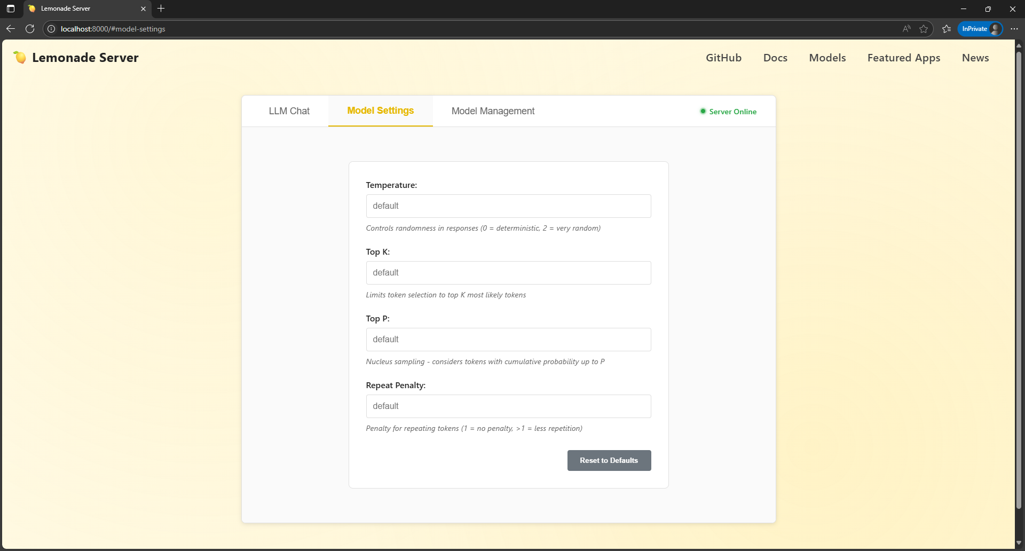
Task: Click the Top K label
Action: click(x=378, y=252)
